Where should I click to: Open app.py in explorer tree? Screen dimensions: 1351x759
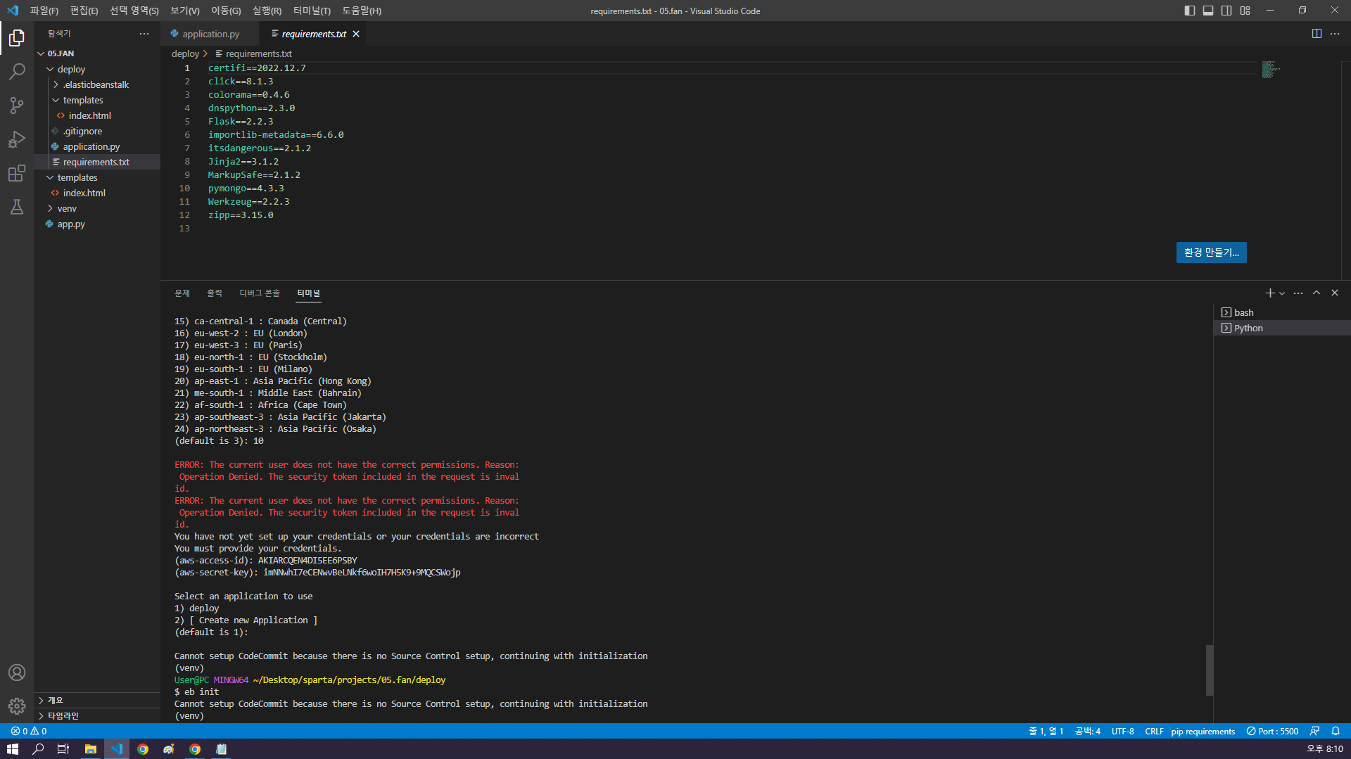(x=97, y=224)
